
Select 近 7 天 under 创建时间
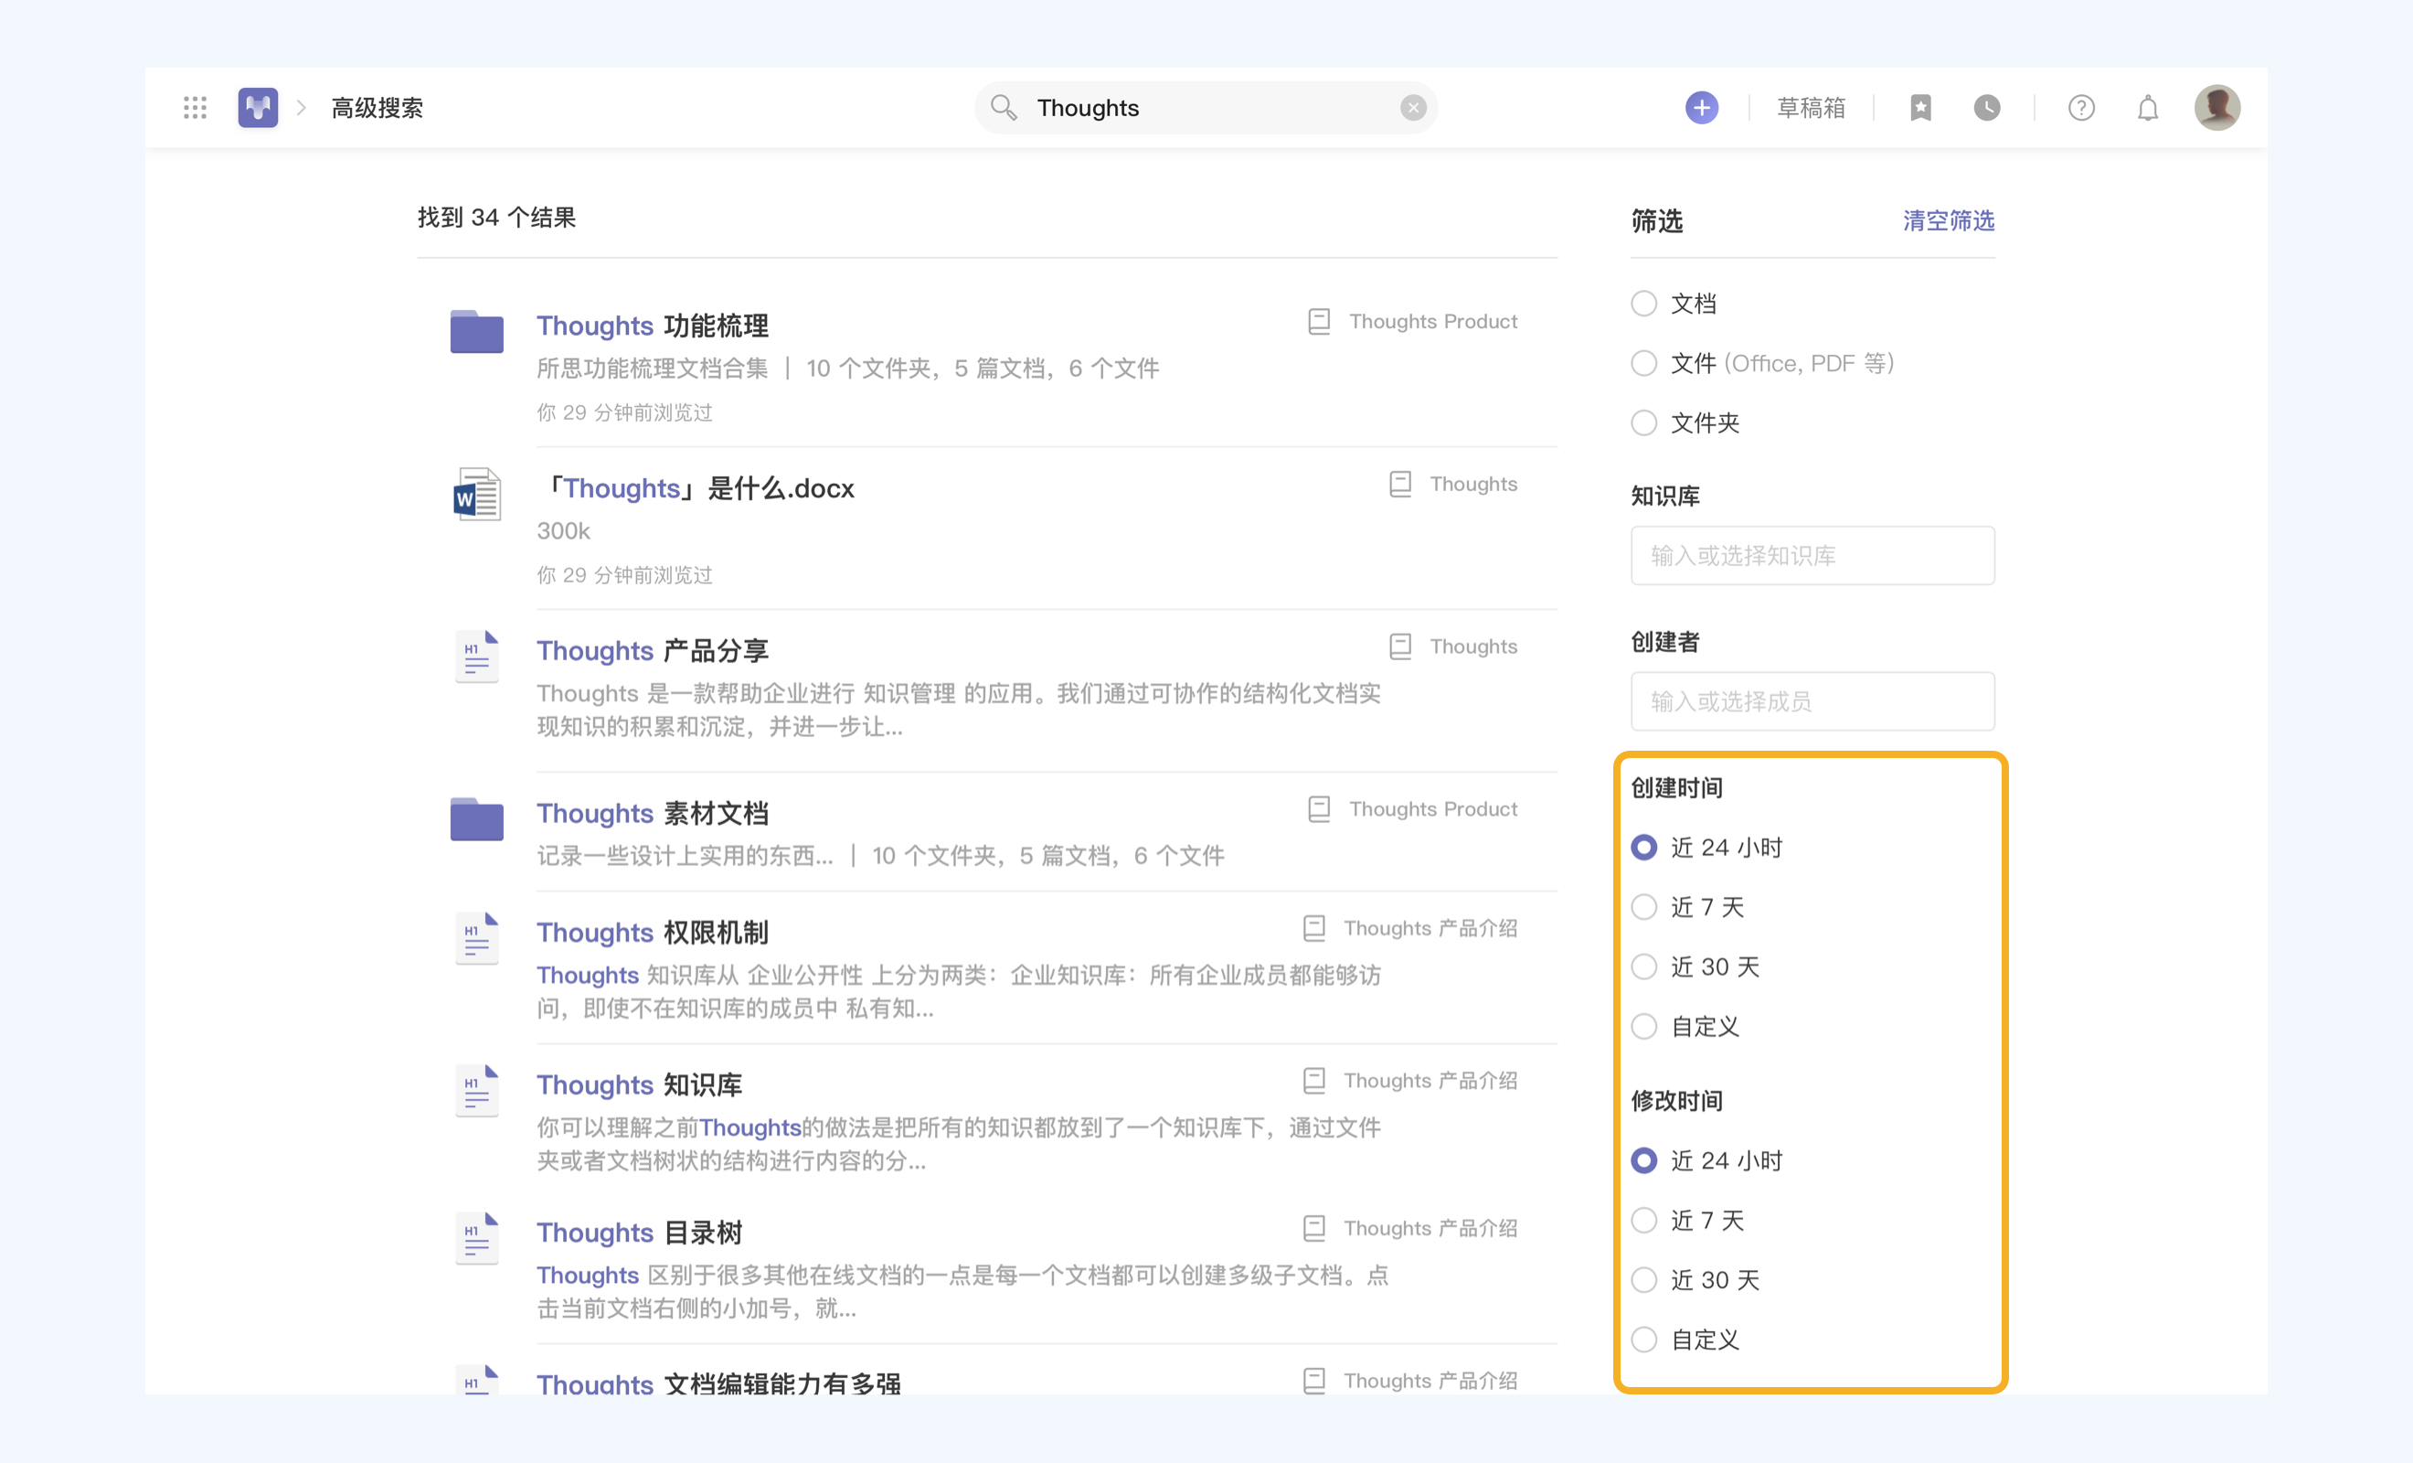click(x=1644, y=907)
